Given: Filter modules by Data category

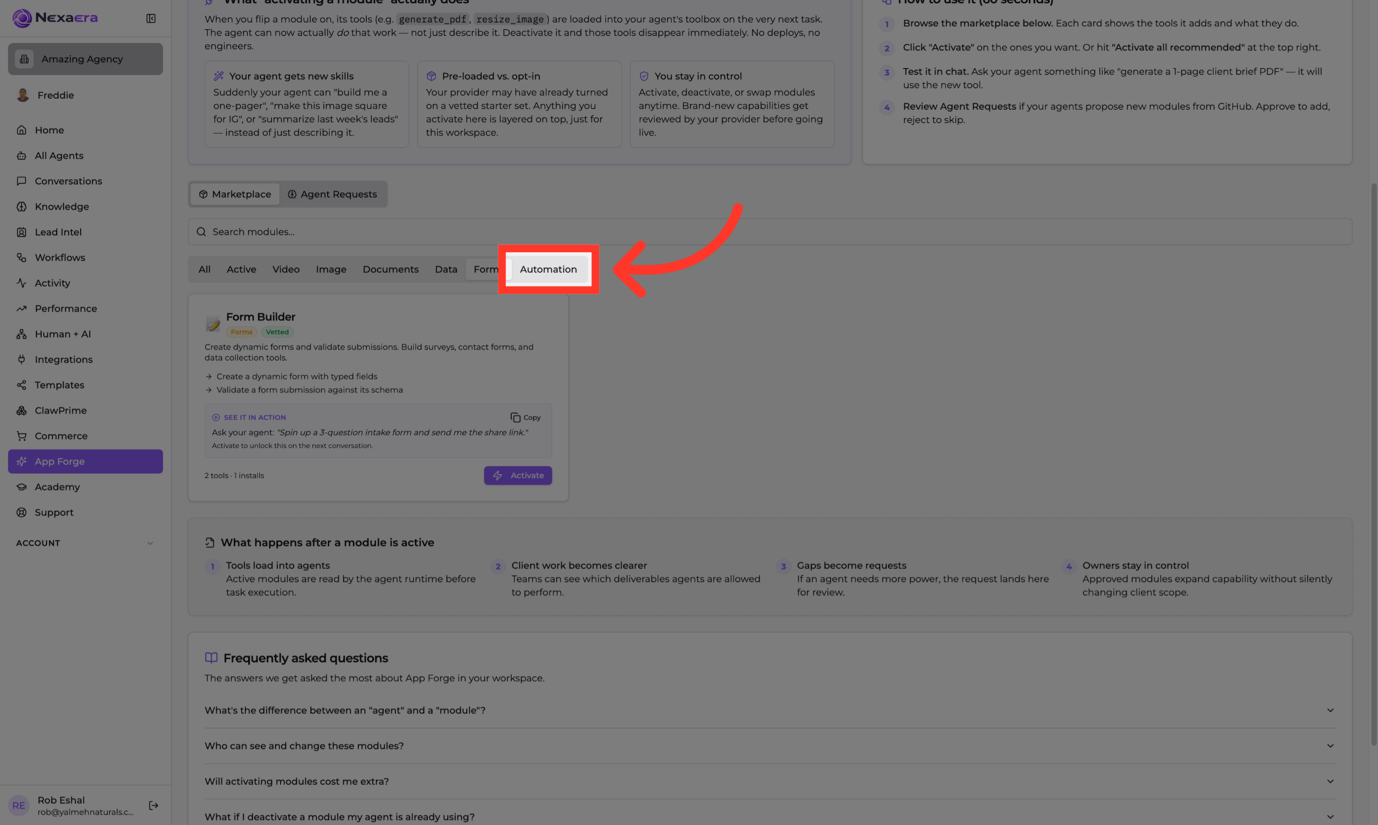Looking at the screenshot, I should [446, 269].
